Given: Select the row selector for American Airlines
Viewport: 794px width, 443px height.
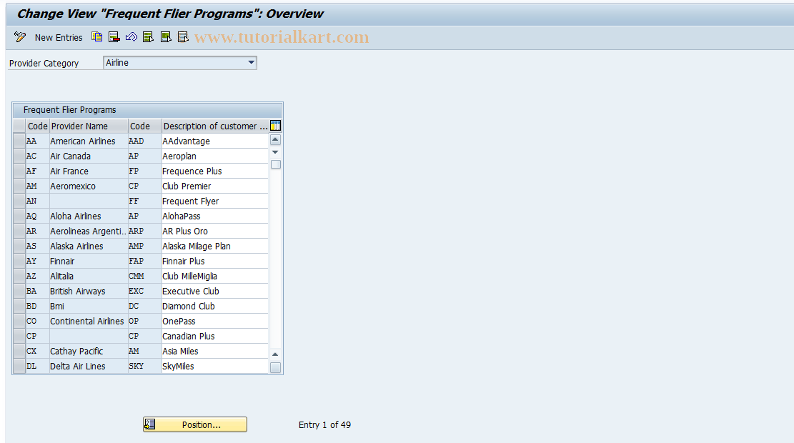Looking at the screenshot, I should pos(19,141).
